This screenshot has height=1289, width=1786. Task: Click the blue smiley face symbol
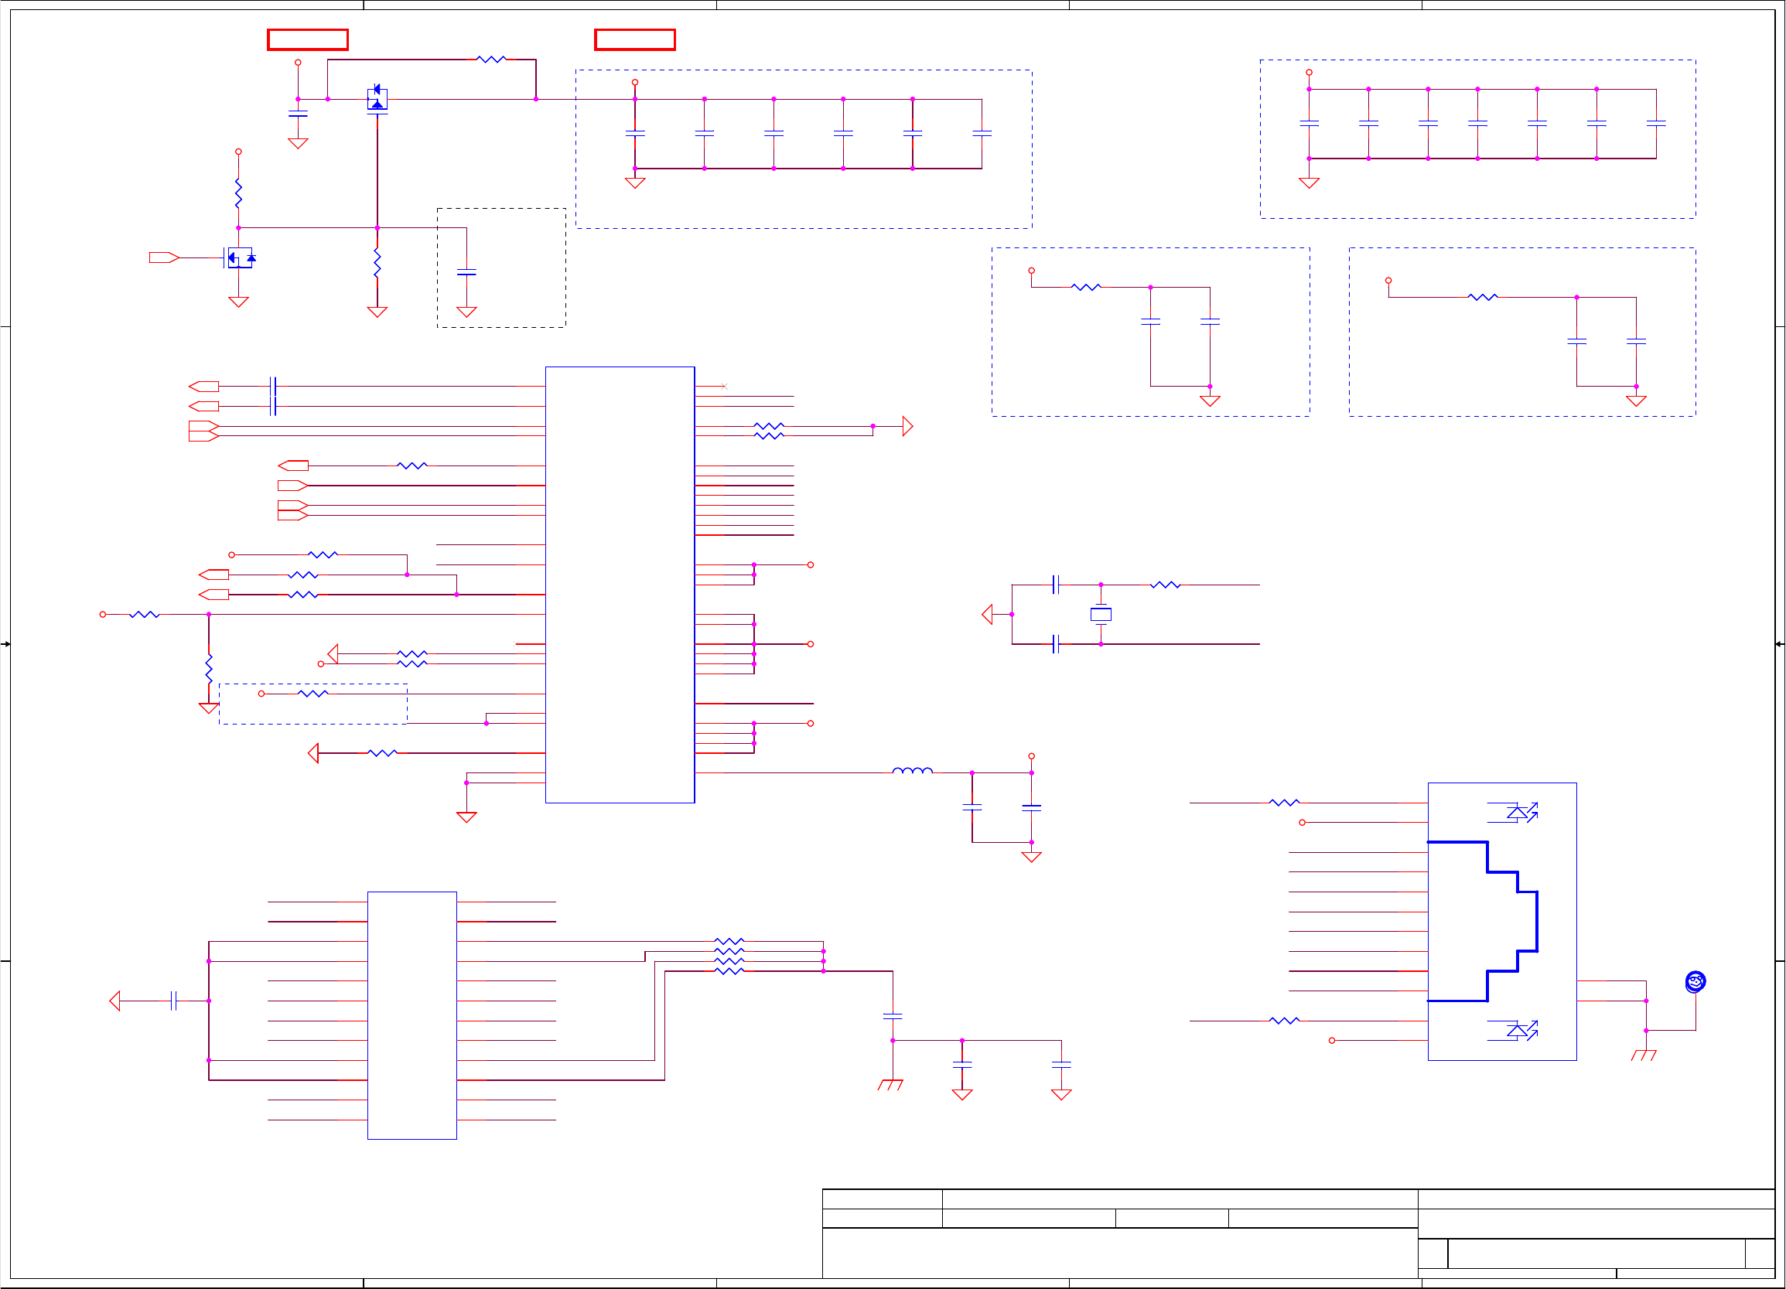pyautogui.click(x=1695, y=981)
